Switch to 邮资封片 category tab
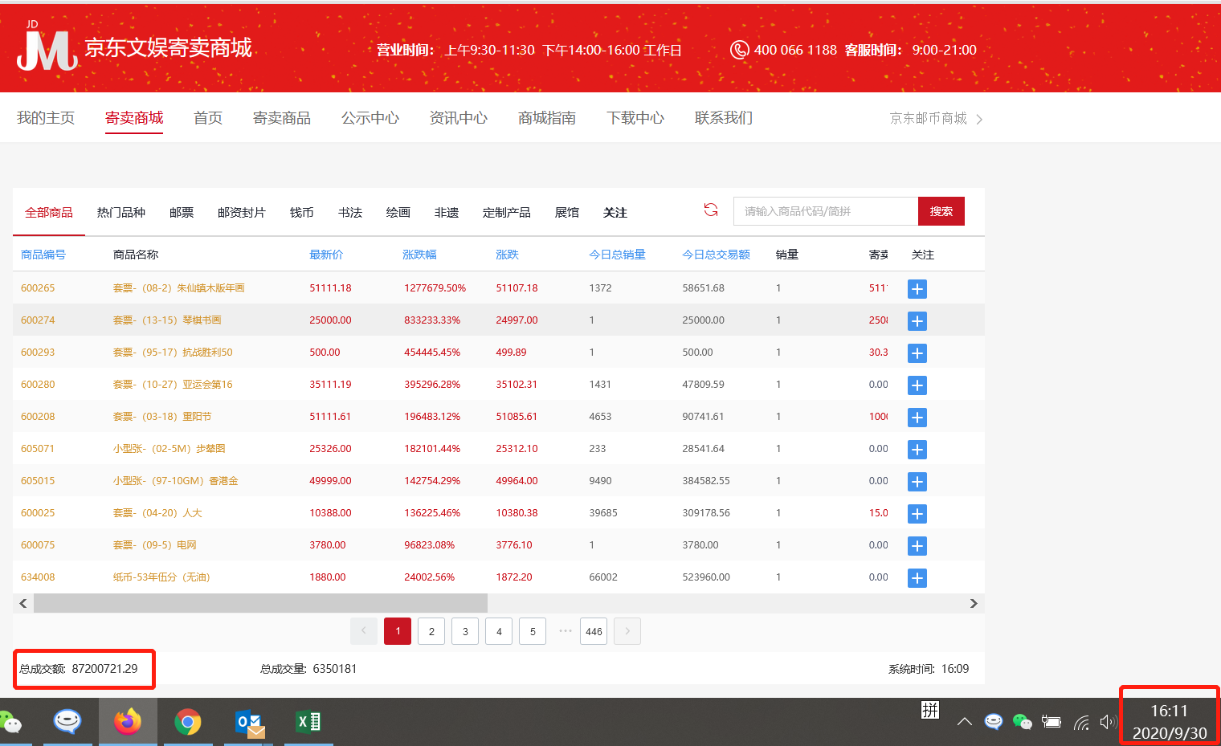Viewport: 1221px width, 746px height. tap(242, 213)
